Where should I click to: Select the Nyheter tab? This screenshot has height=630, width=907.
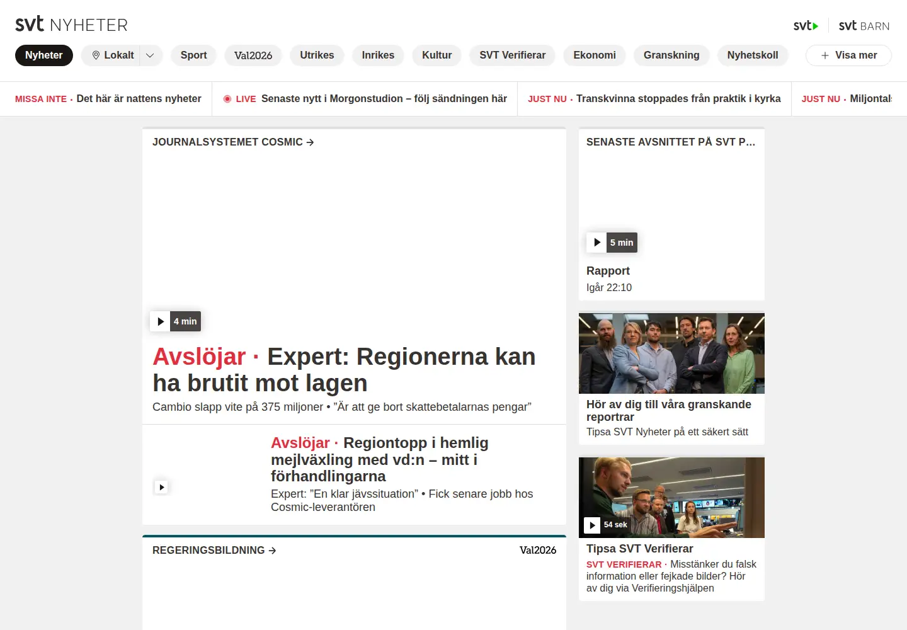coord(44,55)
